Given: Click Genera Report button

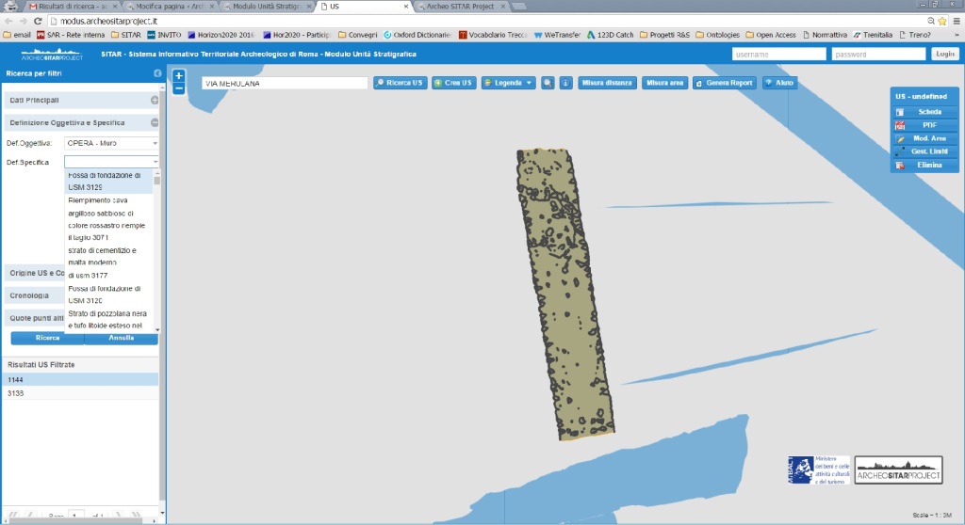Looking at the screenshot, I should (x=725, y=83).
